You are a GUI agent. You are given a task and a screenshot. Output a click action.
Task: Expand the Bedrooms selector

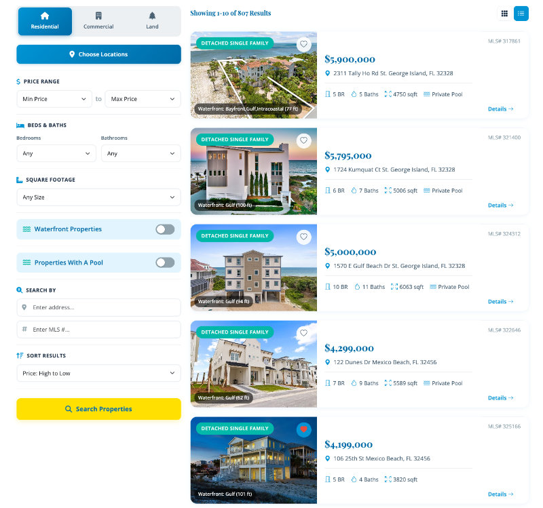pyautogui.click(x=56, y=153)
